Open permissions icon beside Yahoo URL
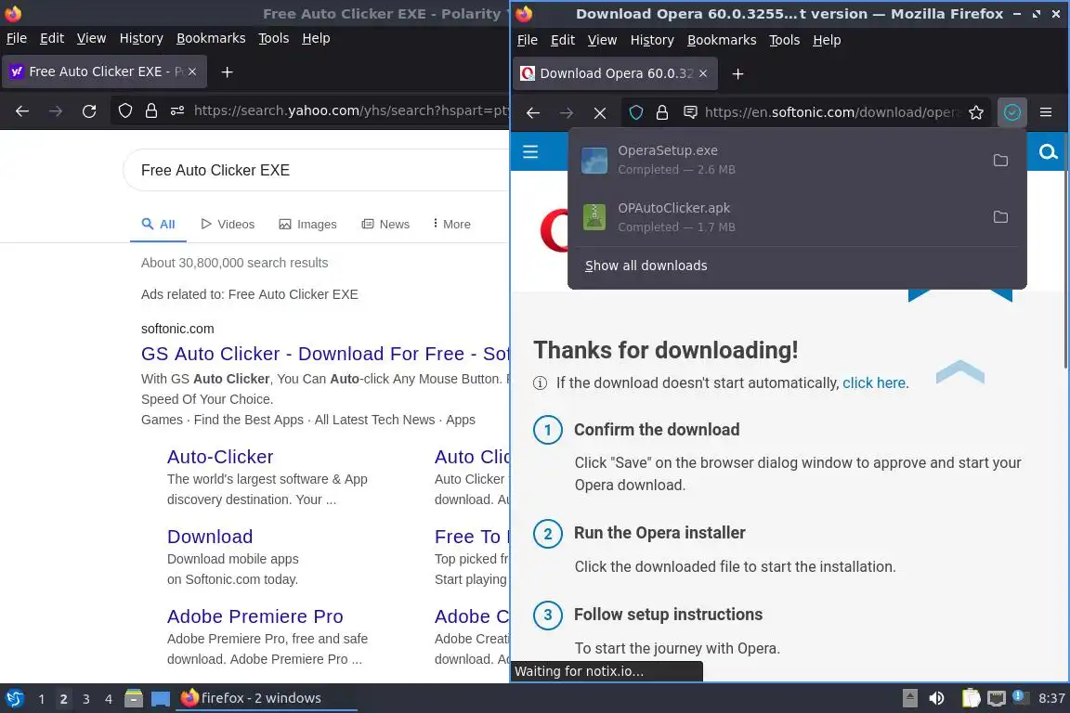Image resolution: width=1070 pixels, height=713 pixels. [x=177, y=110]
